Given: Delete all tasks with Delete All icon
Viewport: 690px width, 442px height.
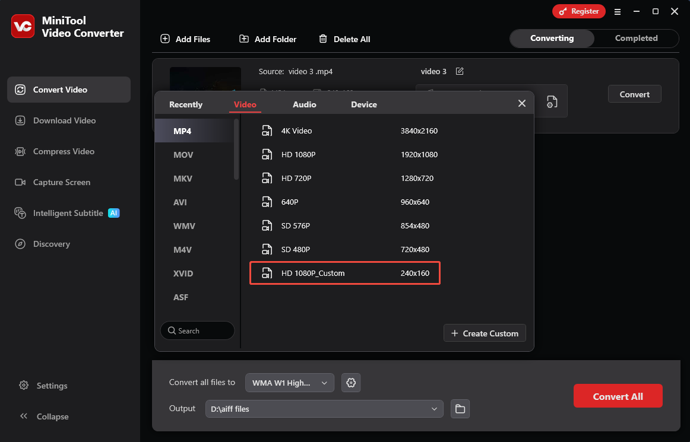Looking at the screenshot, I should point(324,39).
